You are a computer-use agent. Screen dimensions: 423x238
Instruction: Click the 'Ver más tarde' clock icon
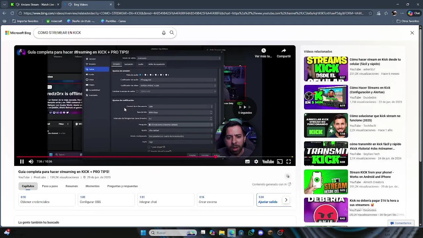click(x=263, y=51)
